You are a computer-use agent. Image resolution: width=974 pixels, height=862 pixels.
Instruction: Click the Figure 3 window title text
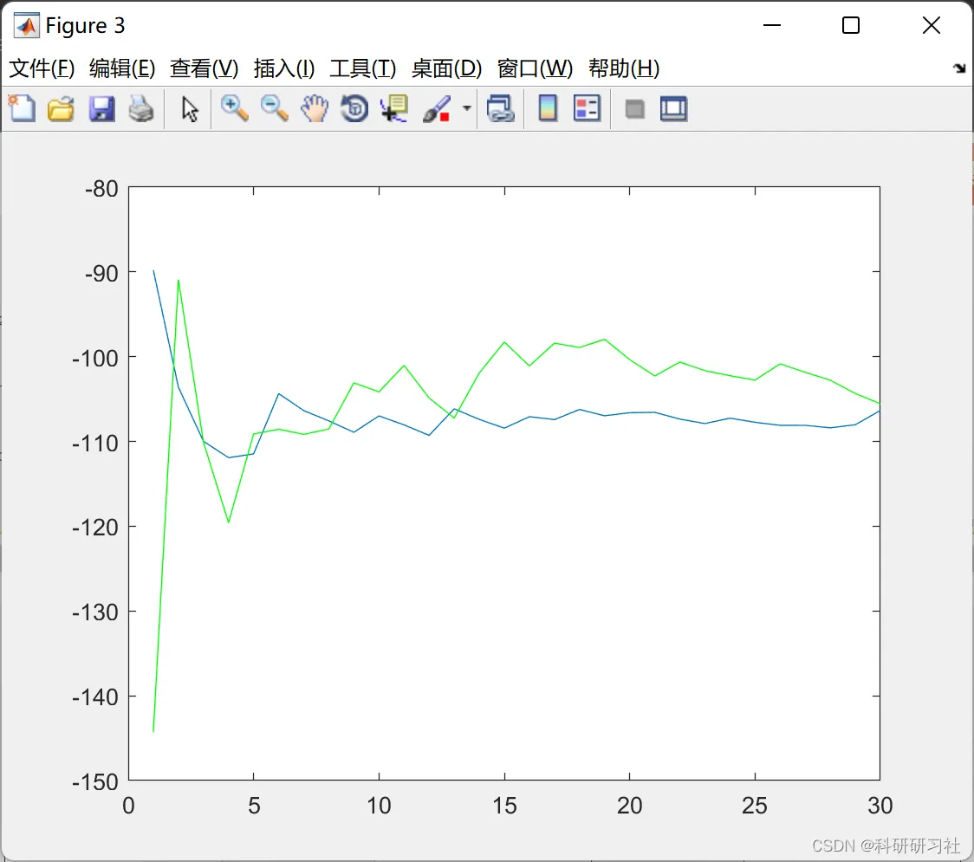pyautogui.click(x=85, y=26)
